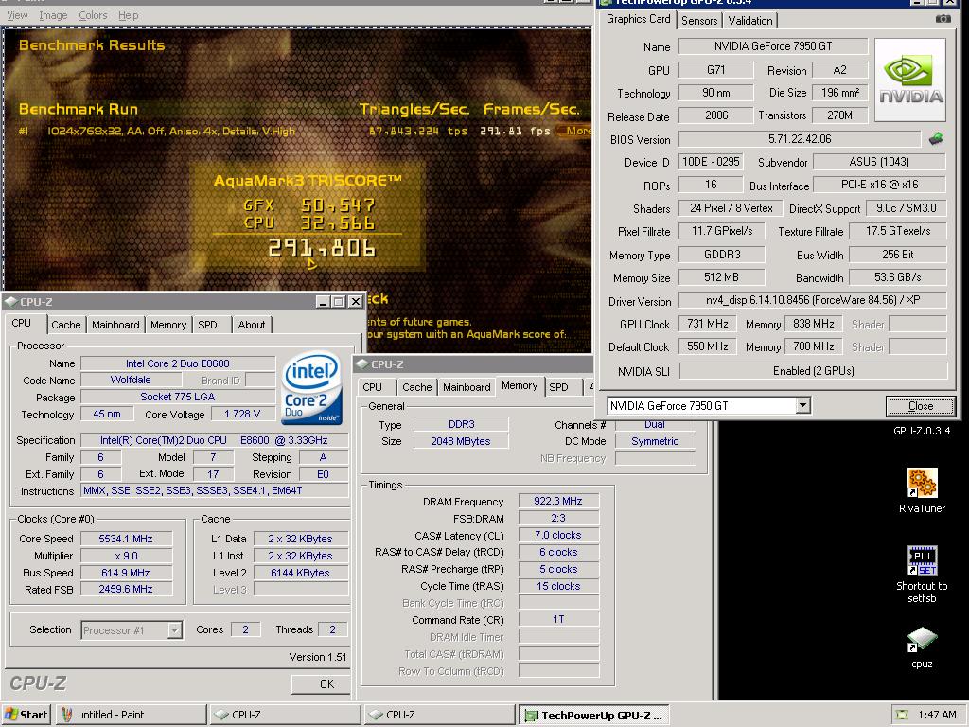Click the Core Speed value 5534.1 MHz

coord(126,539)
